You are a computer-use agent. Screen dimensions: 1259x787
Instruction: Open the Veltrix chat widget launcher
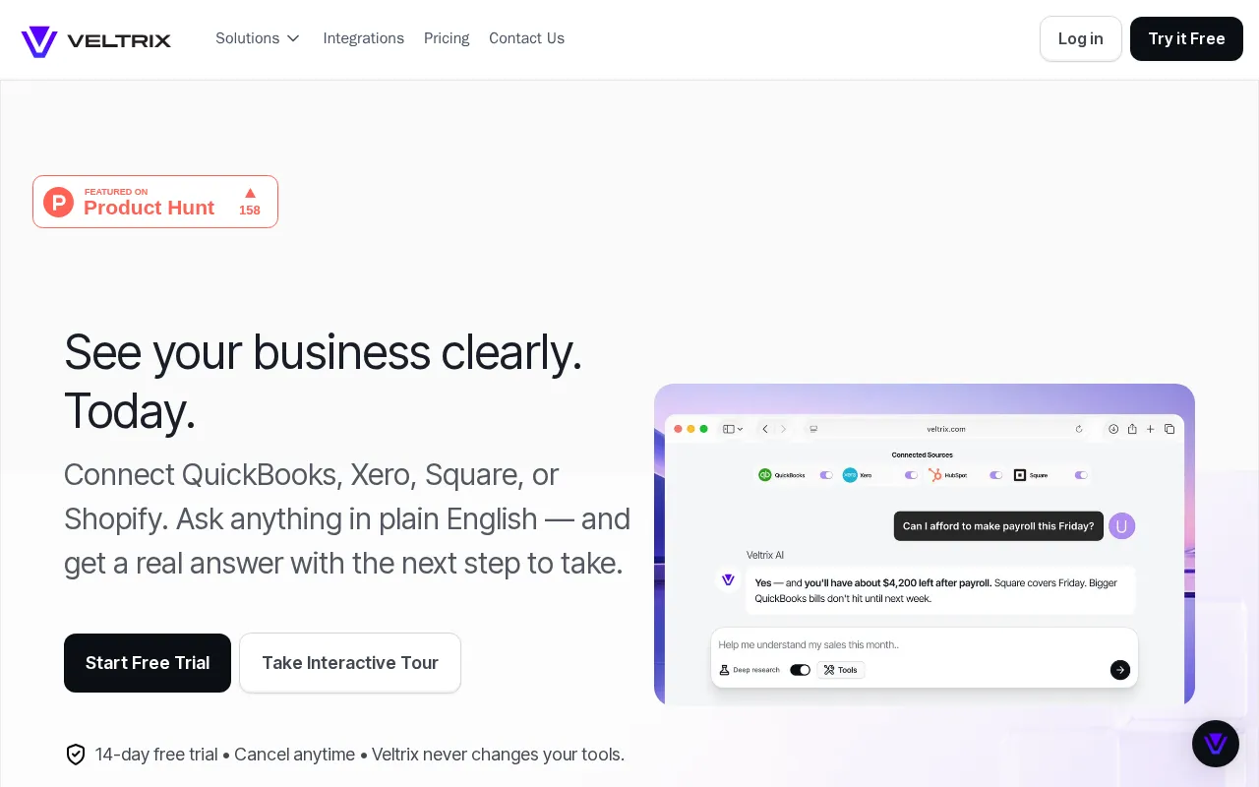click(1216, 744)
